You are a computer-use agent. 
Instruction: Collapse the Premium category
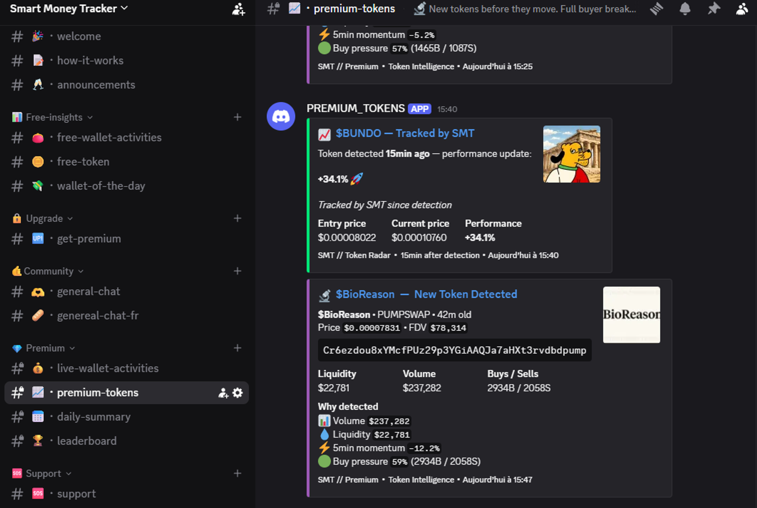tap(43, 348)
